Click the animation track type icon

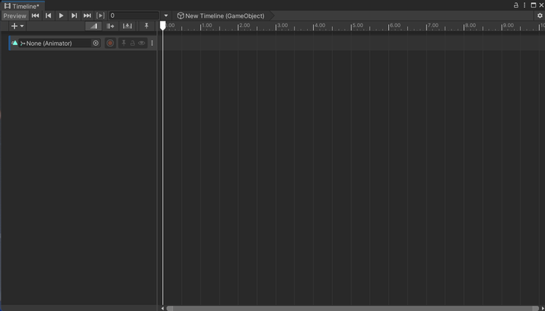tap(15, 43)
